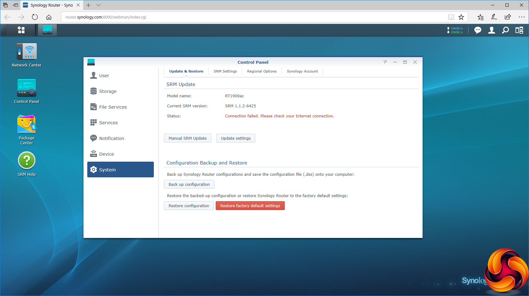This screenshot has height=296, width=529.
Task: Add page to favorites star icon
Action: [461, 17]
